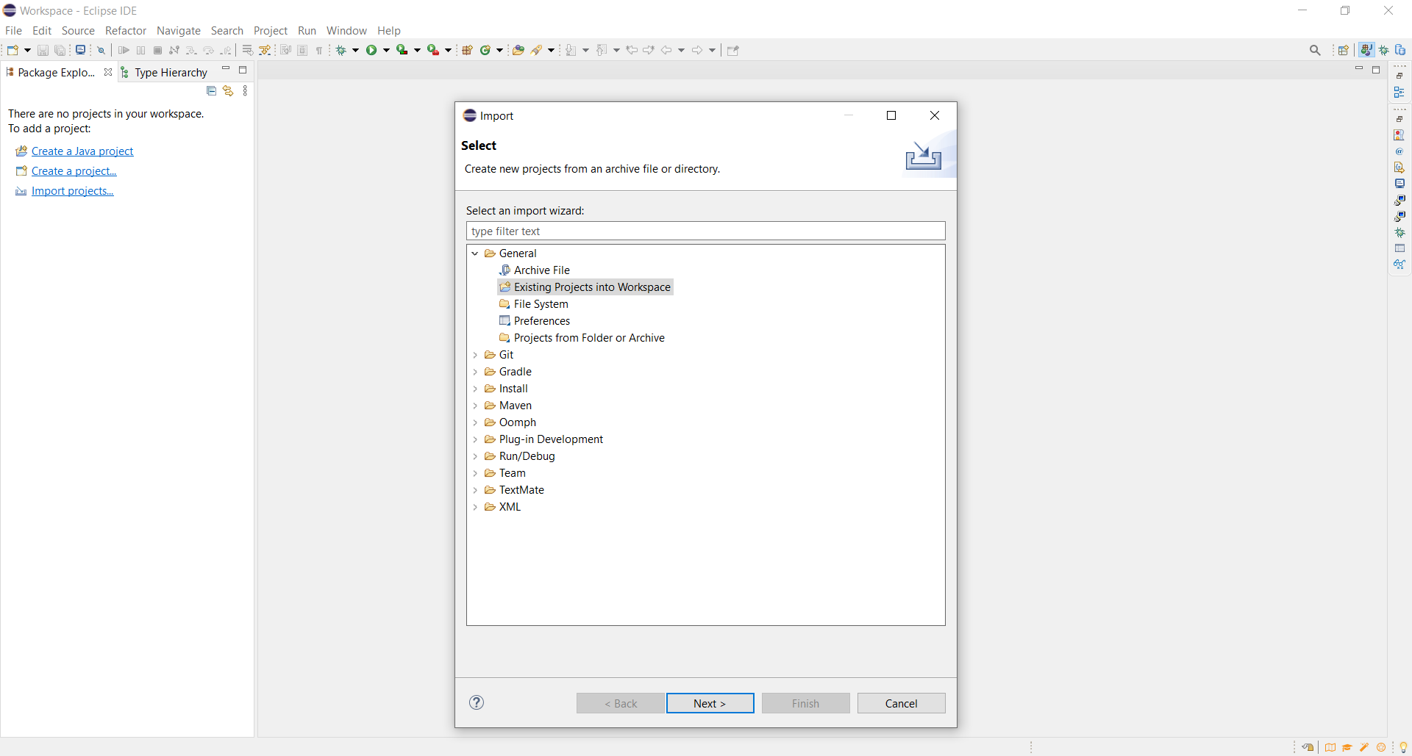
Task: Expand the Maven folder arrow
Action: coord(475,406)
